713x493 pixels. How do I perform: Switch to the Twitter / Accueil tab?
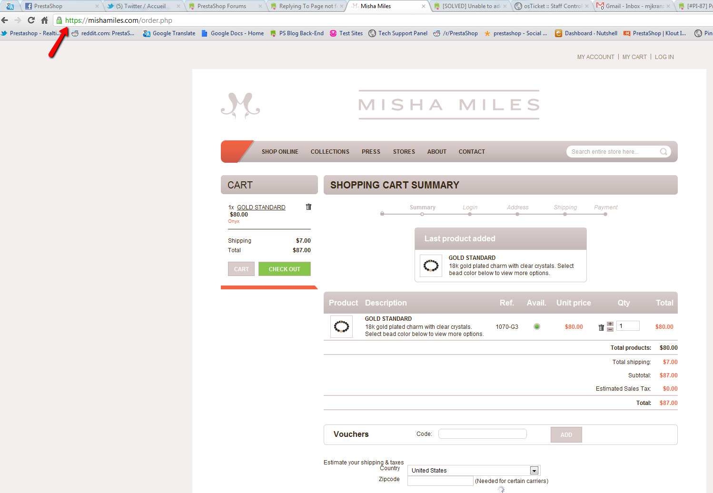coord(142,6)
